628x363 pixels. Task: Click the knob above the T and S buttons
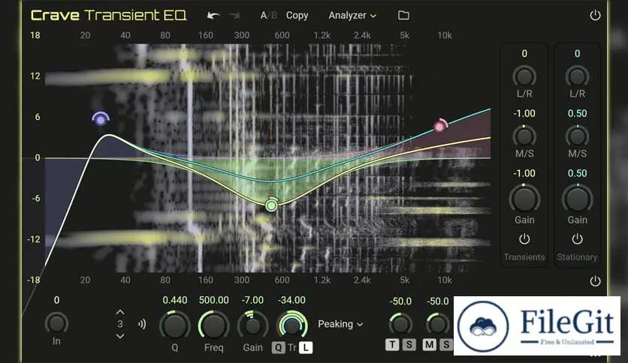click(x=400, y=323)
